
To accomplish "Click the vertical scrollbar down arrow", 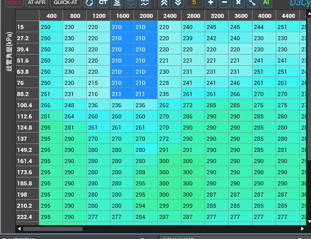I will 309,221.
